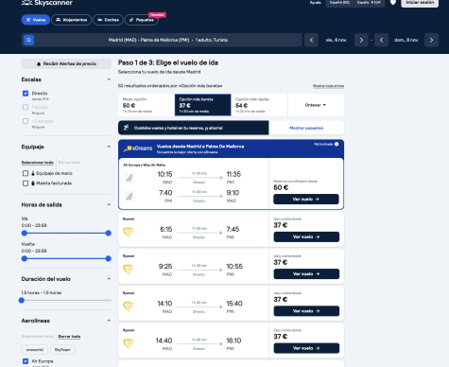This screenshot has width=449, height=367.
Task: Click Mostrar paquetes link
Action: [x=306, y=128]
